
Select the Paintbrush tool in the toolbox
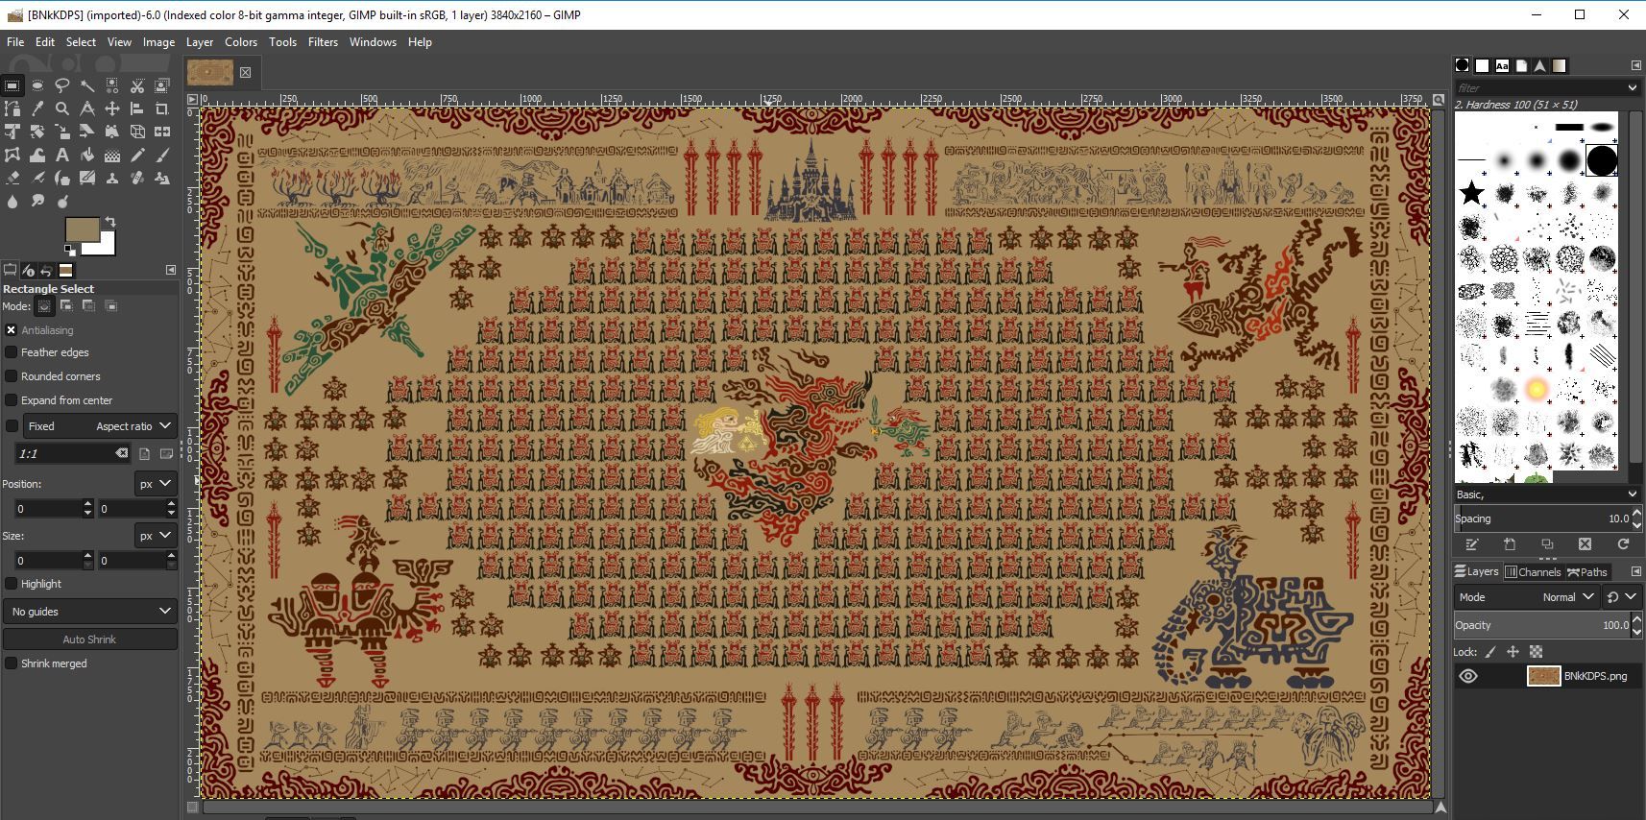(x=162, y=155)
